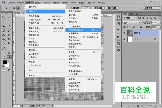Select the Rectangular Marquee tool

point(4,17)
